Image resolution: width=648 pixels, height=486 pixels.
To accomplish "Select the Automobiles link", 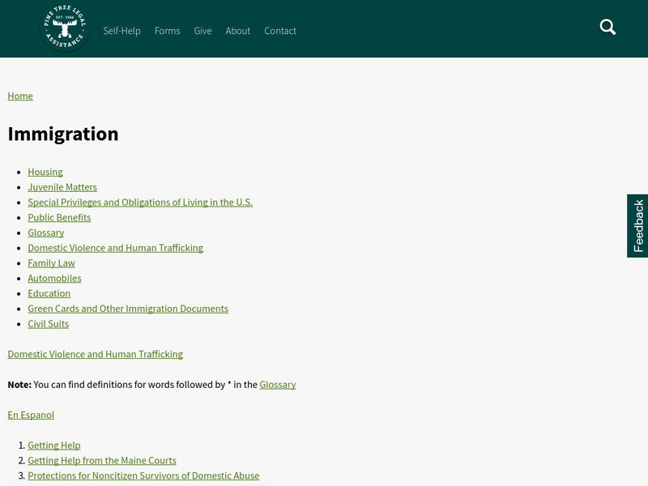I will click(54, 278).
